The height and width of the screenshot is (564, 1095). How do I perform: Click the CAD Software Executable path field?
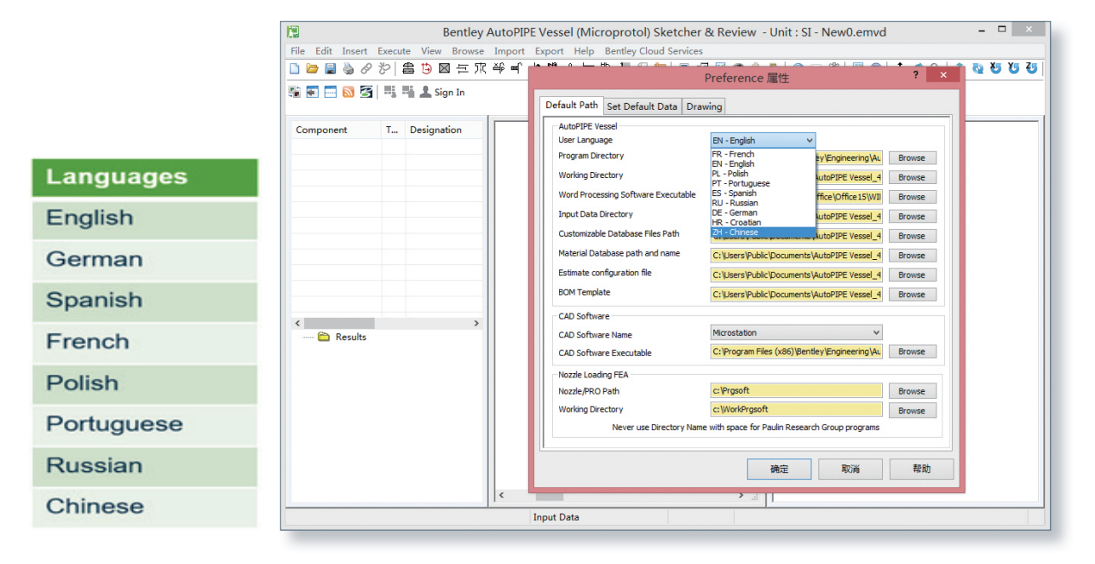[797, 351]
